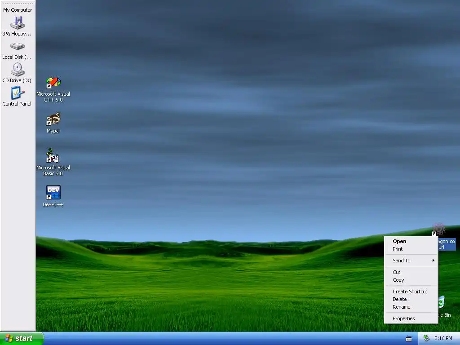460x345 pixels.
Task: Expand the Send To submenu
Action: click(411, 261)
